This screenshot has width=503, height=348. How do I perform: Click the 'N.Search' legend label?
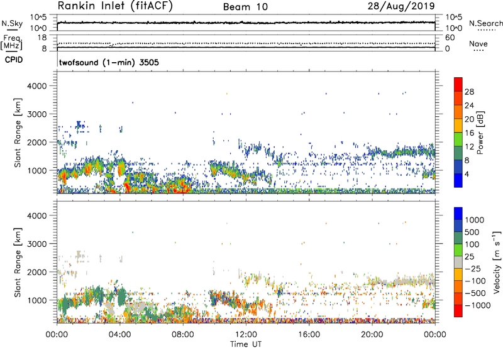[x=485, y=23]
